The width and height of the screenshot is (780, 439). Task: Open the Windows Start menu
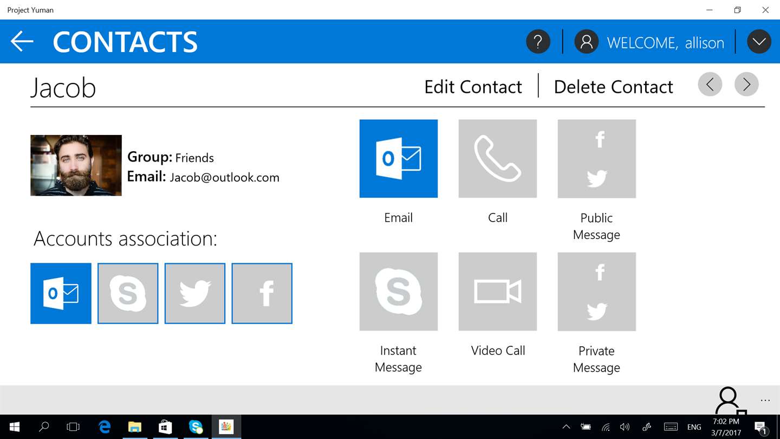(x=15, y=427)
